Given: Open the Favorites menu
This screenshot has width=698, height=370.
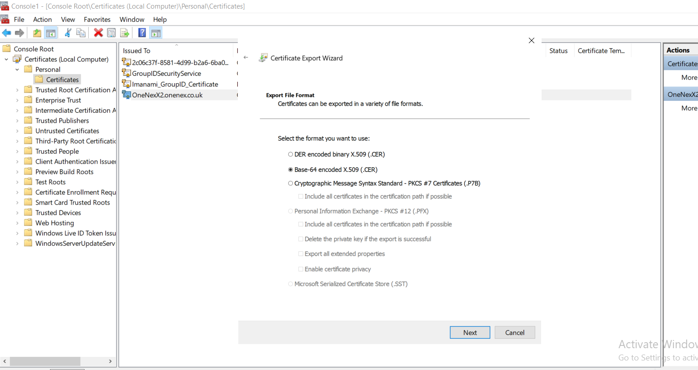Looking at the screenshot, I should [x=97, y=19].
